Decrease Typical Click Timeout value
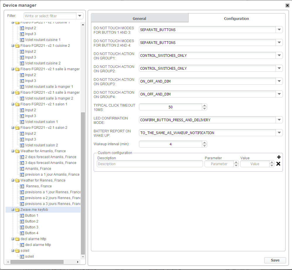 (x=205, y=109)
